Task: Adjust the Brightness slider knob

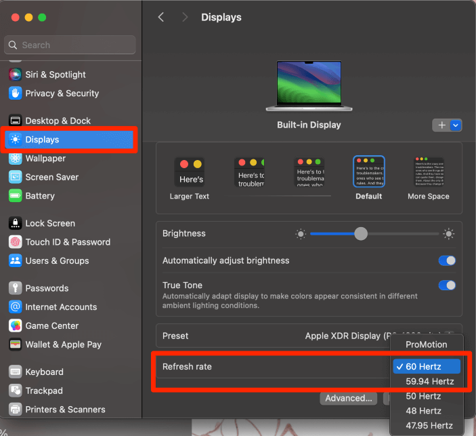Action: click(361, 234)
